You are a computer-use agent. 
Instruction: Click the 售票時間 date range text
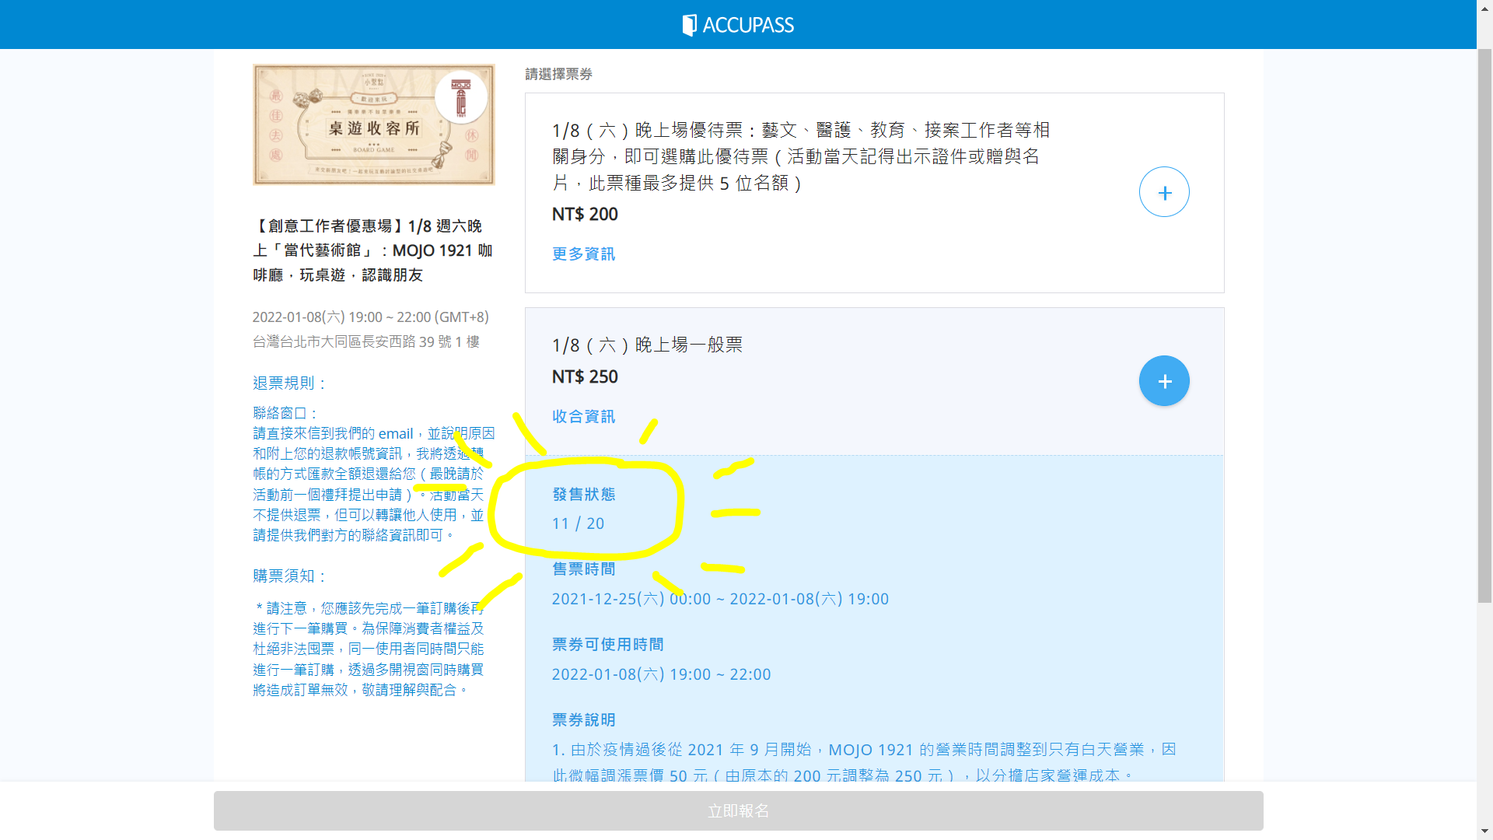[719, 600]
